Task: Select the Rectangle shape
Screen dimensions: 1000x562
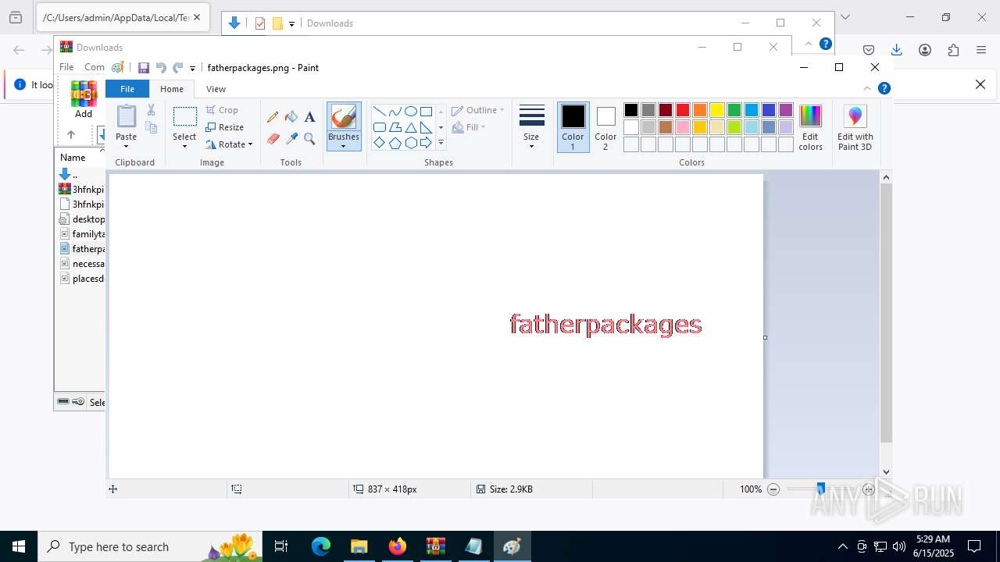Action: pyautogui.click(x=426, y=111)
